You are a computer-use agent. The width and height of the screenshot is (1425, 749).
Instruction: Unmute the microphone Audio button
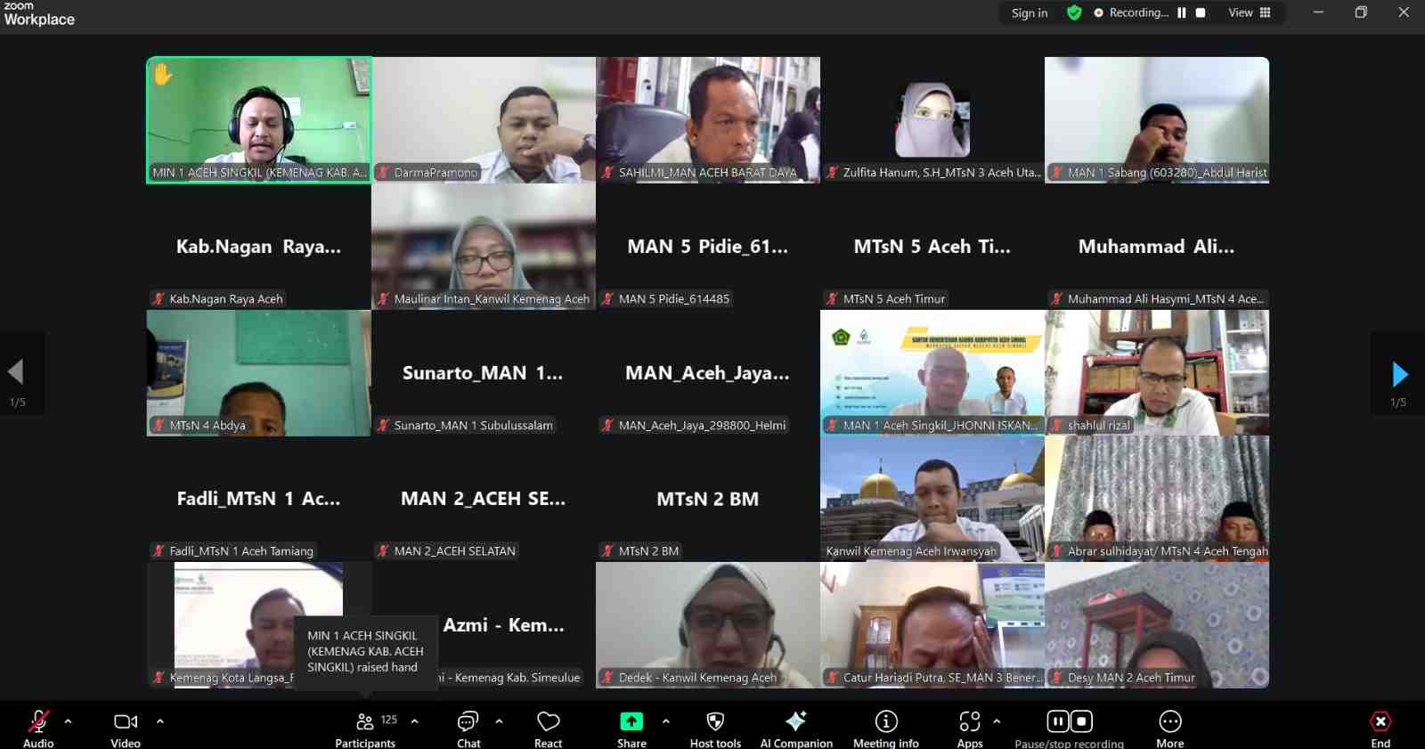[38, 728]
